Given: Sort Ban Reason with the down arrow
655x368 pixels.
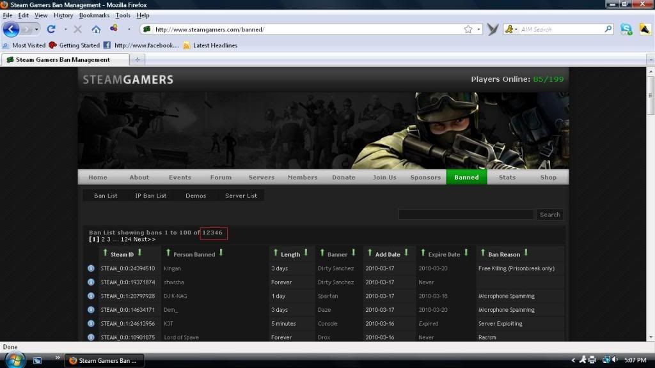Looking at the screenshot, I should point(526,253).
